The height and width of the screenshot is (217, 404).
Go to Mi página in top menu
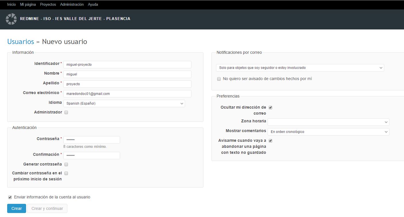click(x=28, y=5)
